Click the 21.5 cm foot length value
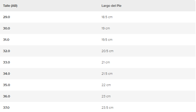This screenshot has width=196, height=112. coord(107,74)
